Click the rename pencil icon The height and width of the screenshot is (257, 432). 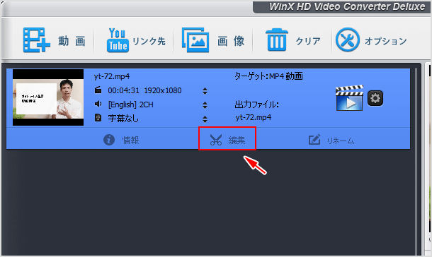pos(314,140)
